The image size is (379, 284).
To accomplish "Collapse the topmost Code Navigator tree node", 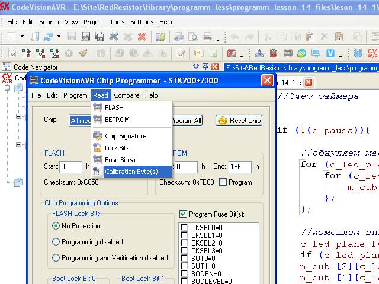I will coord(8,88).
